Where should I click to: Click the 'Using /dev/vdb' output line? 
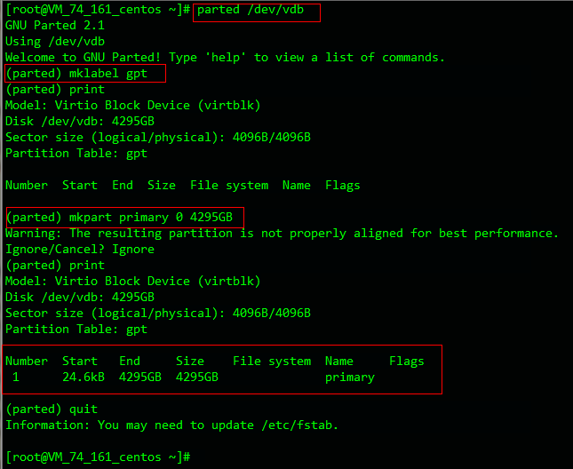click(x=55, y=42)
